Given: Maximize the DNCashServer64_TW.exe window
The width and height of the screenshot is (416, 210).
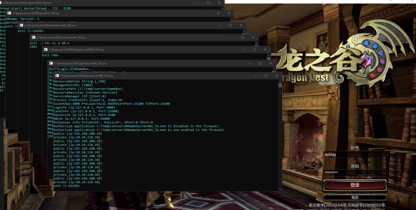Looking at the screenshot, I should [242, 38].
